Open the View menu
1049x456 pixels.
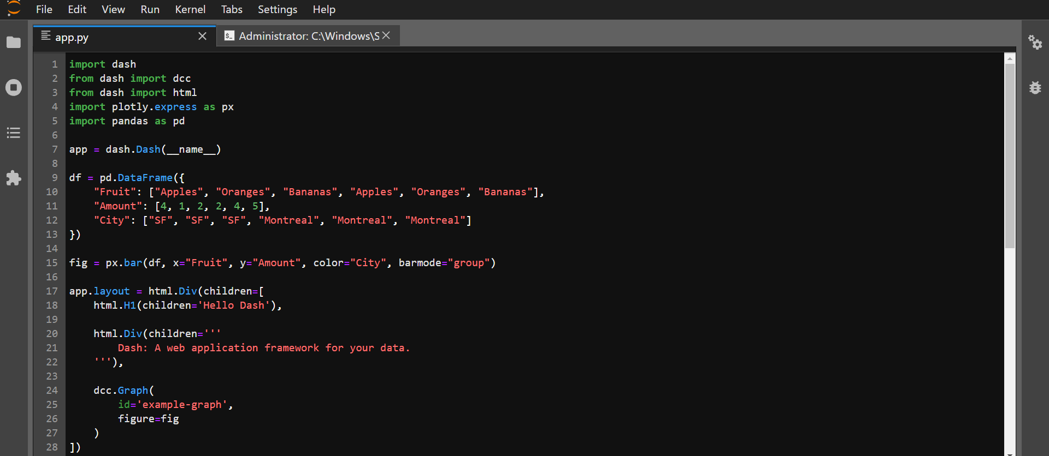(x=113, y=9)
